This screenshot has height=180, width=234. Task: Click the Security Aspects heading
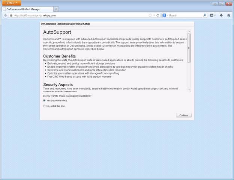tap(58, 85)
